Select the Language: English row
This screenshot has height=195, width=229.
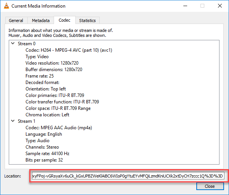(x=44, y=134)
